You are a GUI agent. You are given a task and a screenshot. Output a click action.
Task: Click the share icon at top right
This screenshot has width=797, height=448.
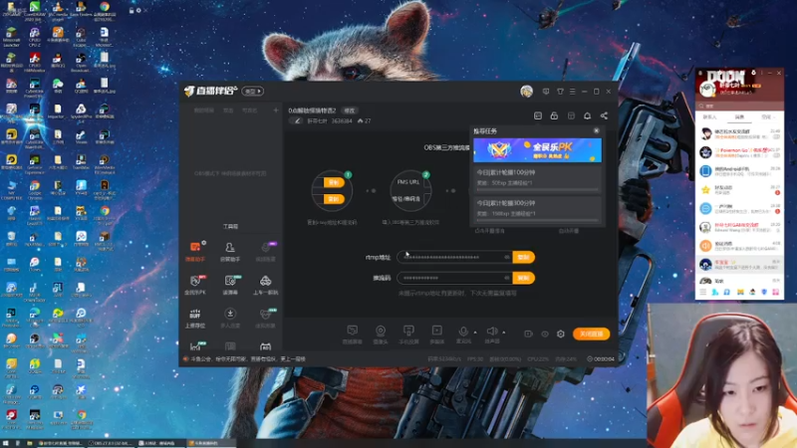coord(604,115)
